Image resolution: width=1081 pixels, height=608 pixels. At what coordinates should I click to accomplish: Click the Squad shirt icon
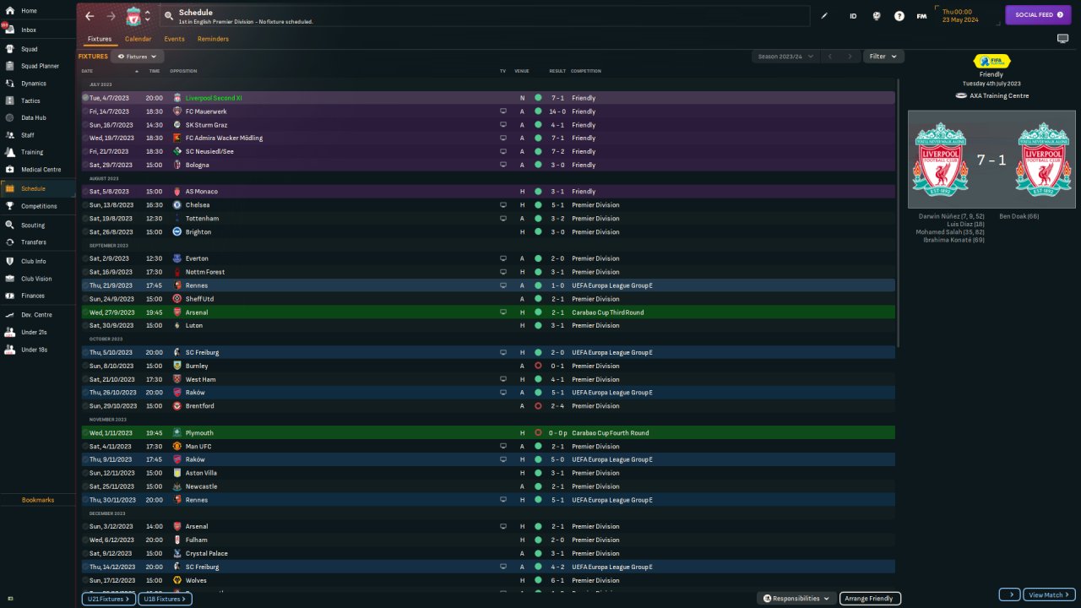click(10, 49)
